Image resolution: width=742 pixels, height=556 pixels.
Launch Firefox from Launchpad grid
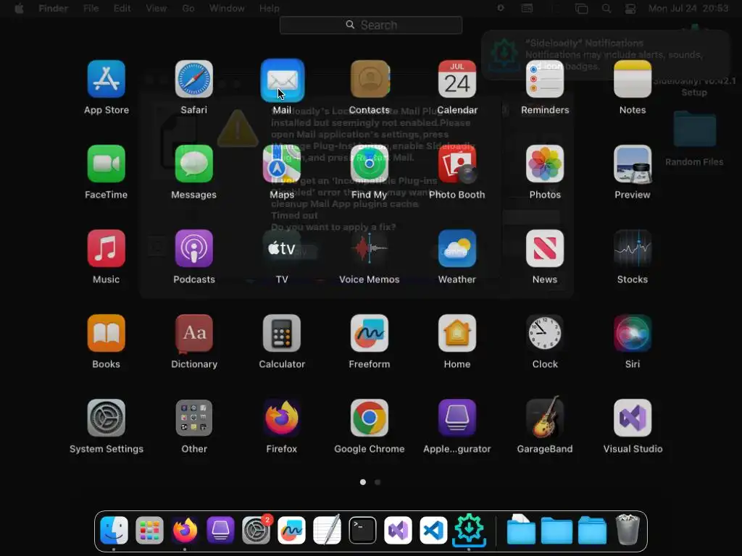[x=282, y=418]
